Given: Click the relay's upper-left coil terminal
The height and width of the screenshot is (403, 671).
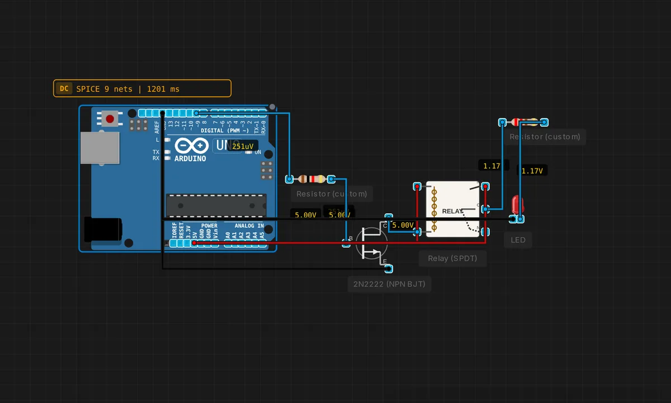Looking at the screenshot, I should [x=417, y=186].
